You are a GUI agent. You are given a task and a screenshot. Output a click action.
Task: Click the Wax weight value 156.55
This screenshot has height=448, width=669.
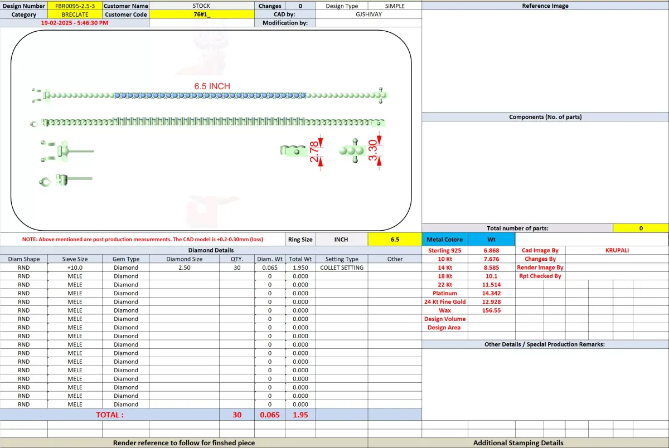[x=491, y=310]
